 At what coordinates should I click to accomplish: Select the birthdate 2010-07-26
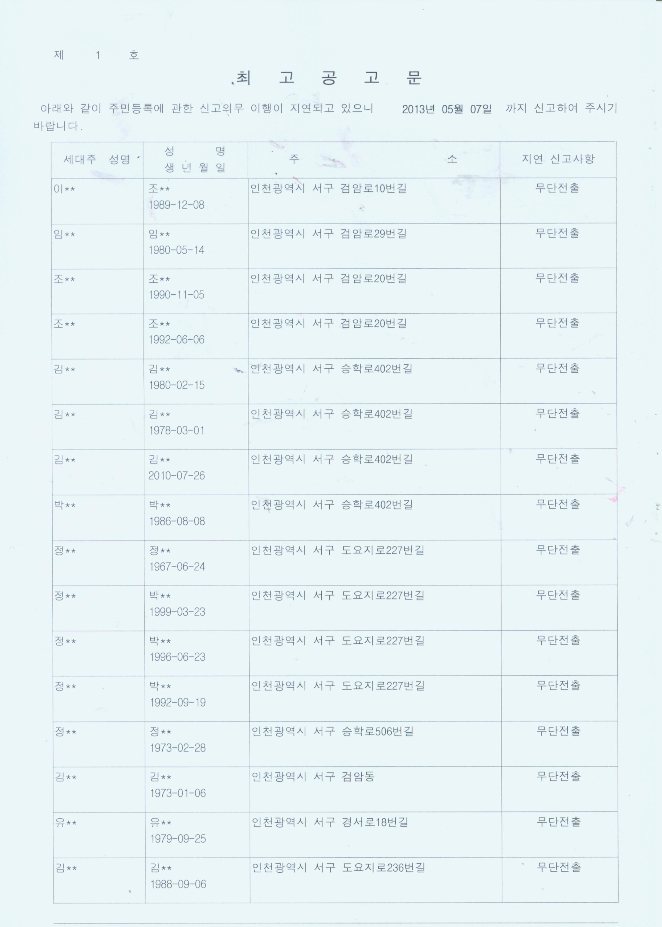(177, 476)
